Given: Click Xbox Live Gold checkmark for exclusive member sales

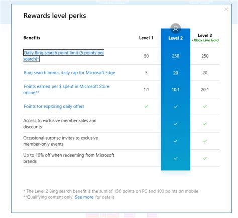Looking at the screenshot, I should point(205,124).
